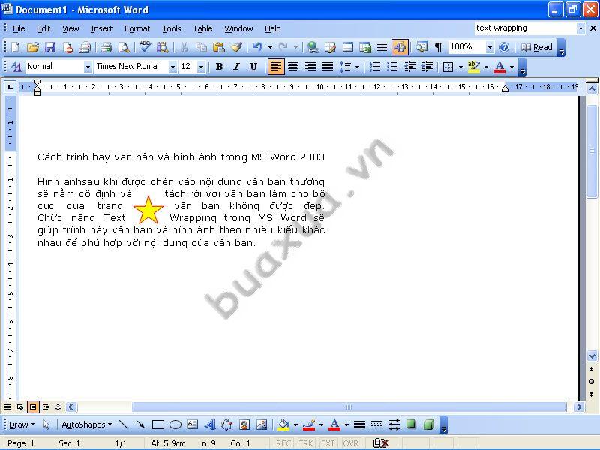Insert Picture from file icon
Image resolution: width=600 pixels, height=450 pixels.
[x=262, y=424]
